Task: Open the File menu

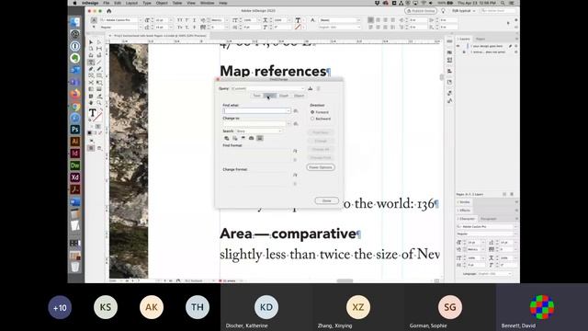Action: (x=107, y=3)
